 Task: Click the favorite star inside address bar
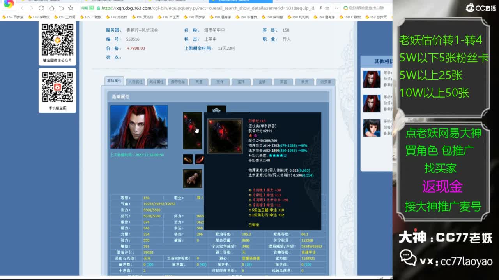327,8
